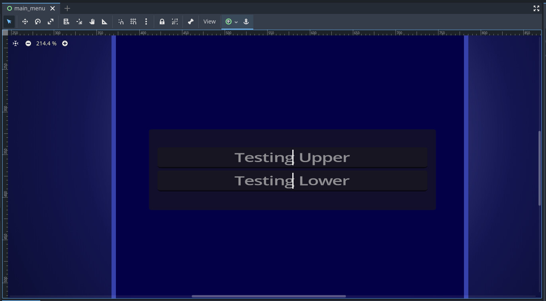Select the Pan Mode hand tool
Image resolution: width=546 pixels, height=301 pixels.
pos(92,21)
